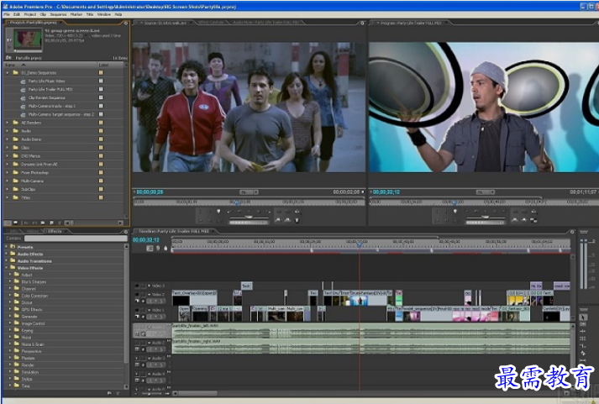Click trash Clear icon in Project panel
Image resolution: width=599 pixels, height=404 pixels.
pos(60,223)
